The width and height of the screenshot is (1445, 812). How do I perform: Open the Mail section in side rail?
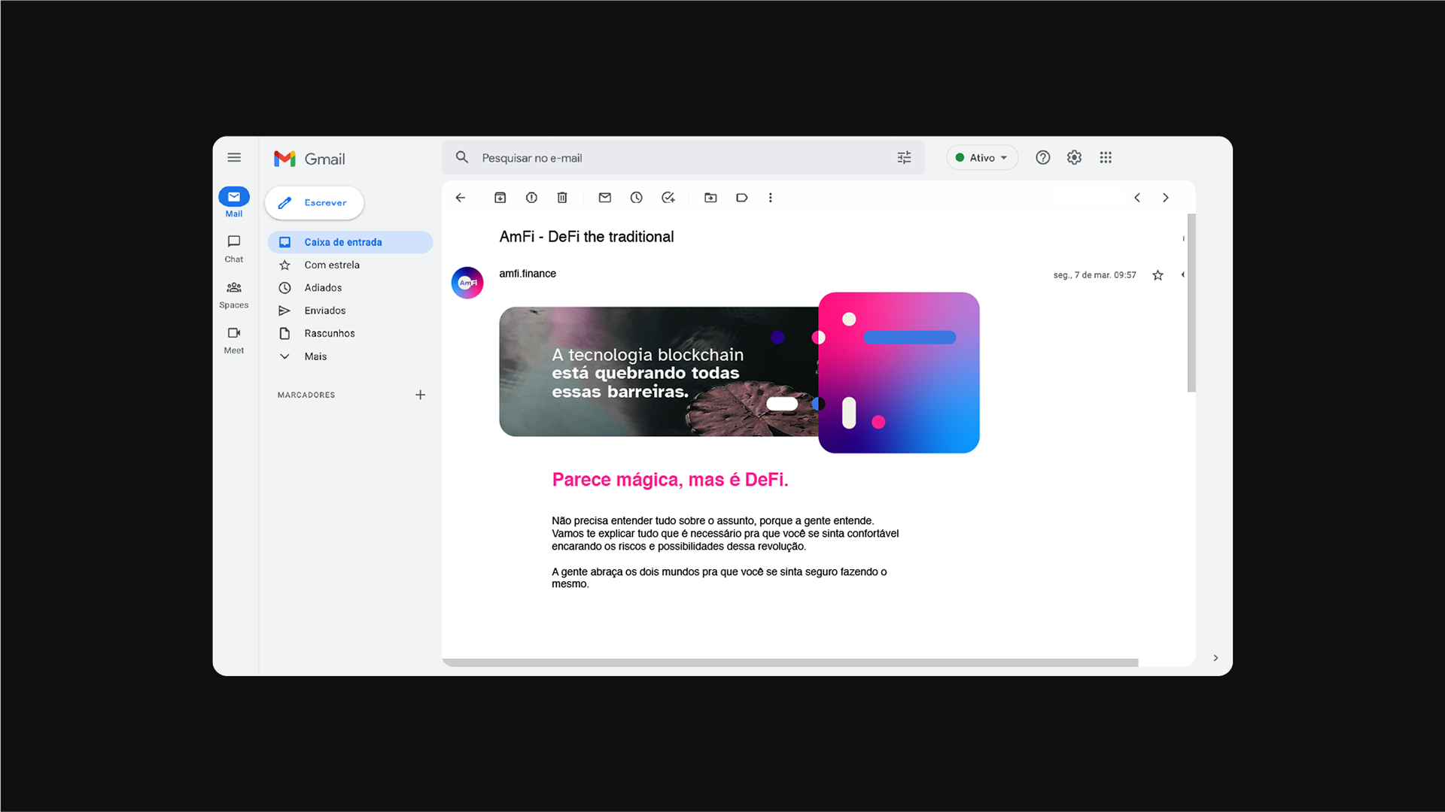(x=234, y=202)
